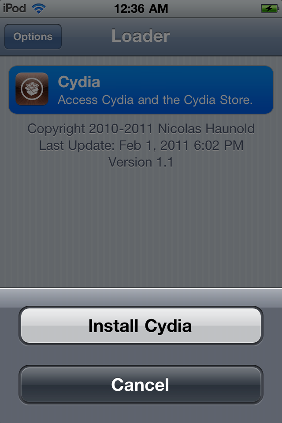The width and height of the screenshot is (282, 423).
Task: Tap the action sheet top bar
Action: click(141, 297)
